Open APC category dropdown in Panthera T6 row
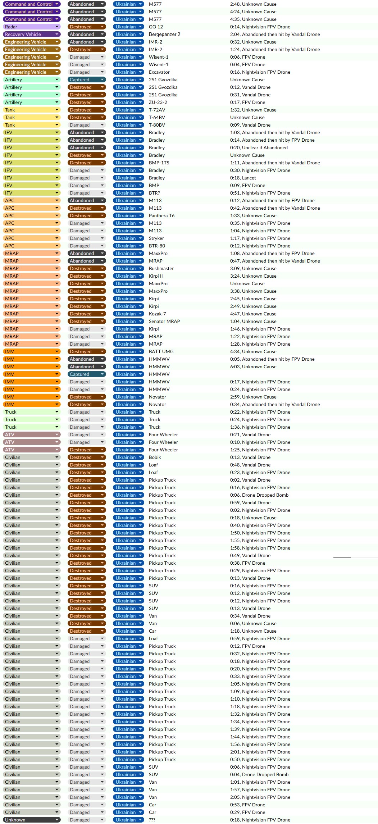 click(32, 216)
